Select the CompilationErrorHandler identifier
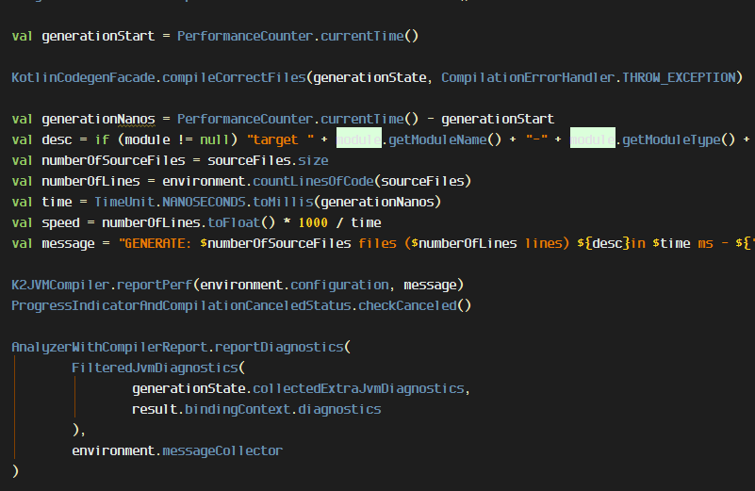755x491 pixels. (528, 77)
